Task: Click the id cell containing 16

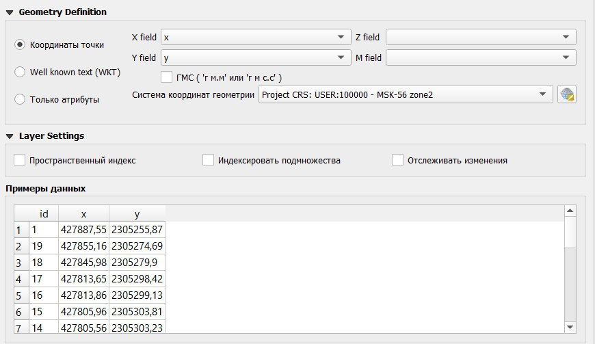Action: click(44, 295)
